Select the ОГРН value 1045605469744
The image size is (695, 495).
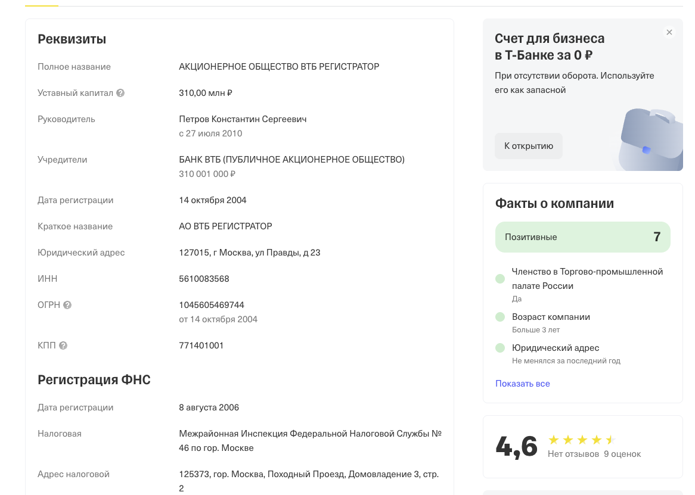click(212, 305)
